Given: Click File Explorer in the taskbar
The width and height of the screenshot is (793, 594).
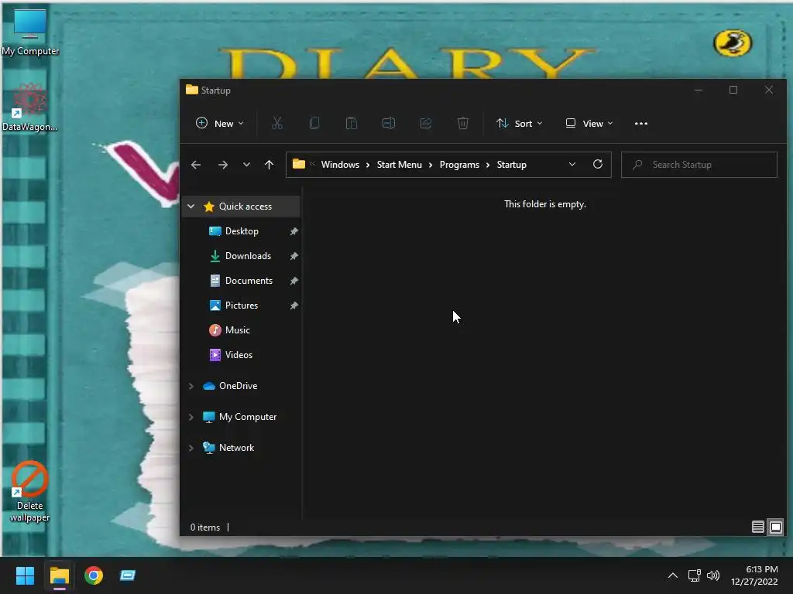Looking at the screenshot, I should pos(59,575).
